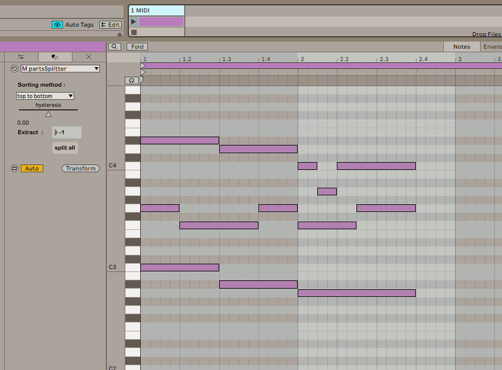502x370 pixels.
Task: Click the Extract value field
Action: click(x=67, y=132)
